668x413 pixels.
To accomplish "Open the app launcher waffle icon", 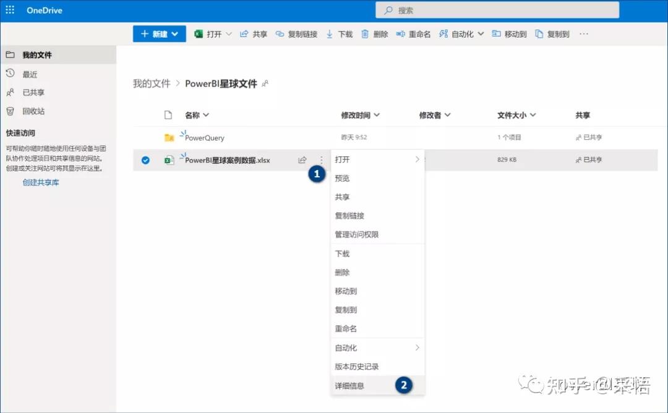I will [10, 10].
